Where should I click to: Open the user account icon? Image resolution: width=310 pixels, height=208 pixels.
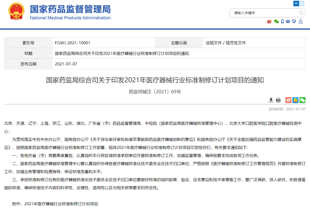(301, 21)
